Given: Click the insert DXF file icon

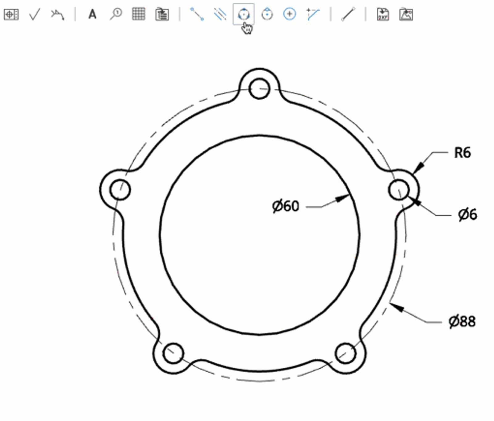Looking at the screenshot, I should [383, 14].
